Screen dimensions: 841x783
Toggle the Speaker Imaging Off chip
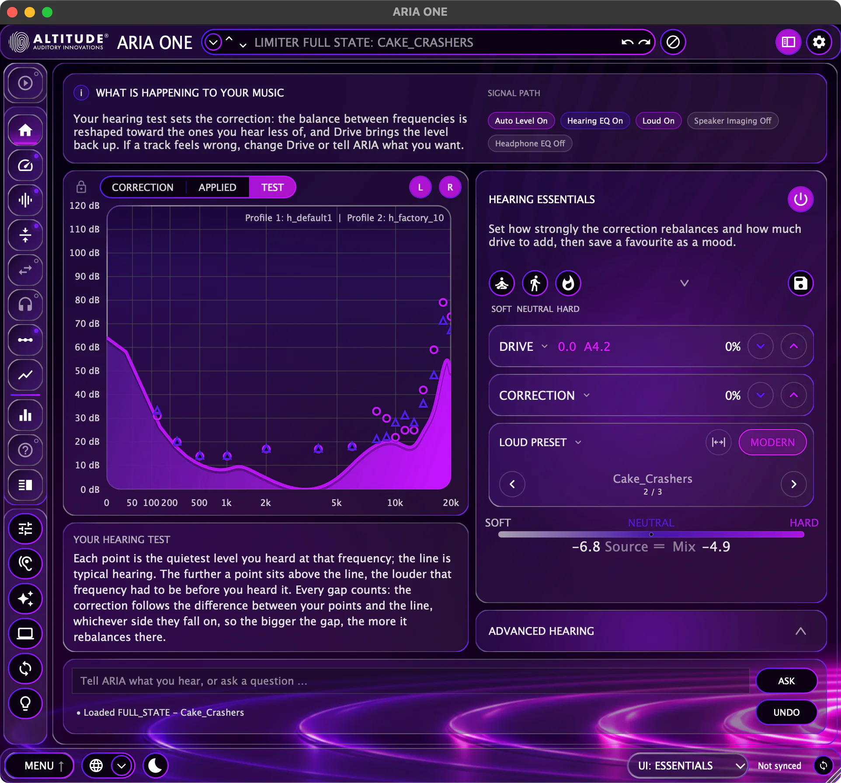732,121
